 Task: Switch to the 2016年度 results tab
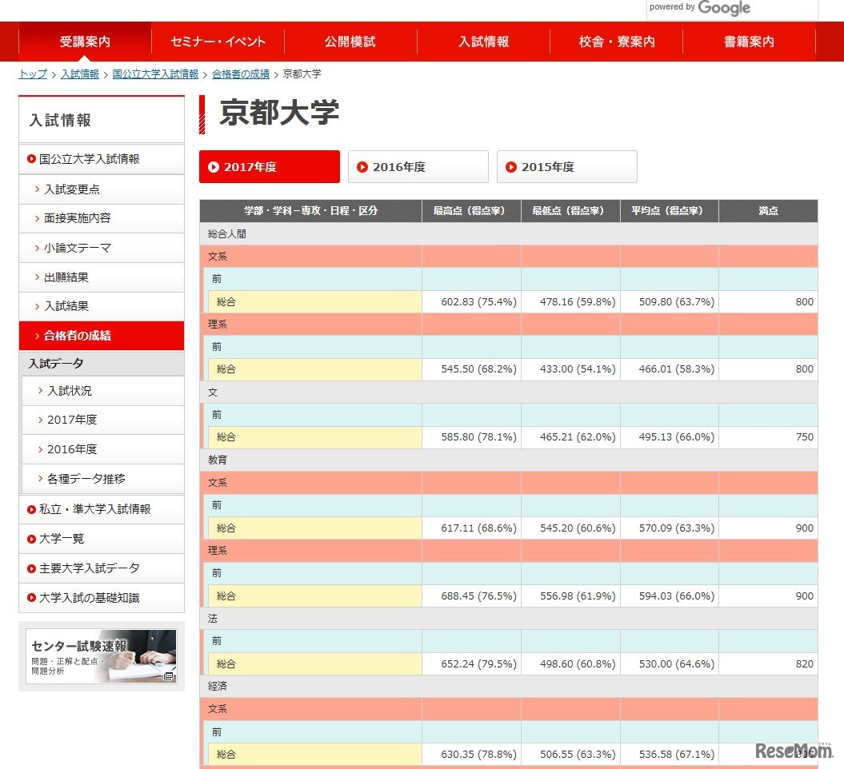[x=418, y=166]
